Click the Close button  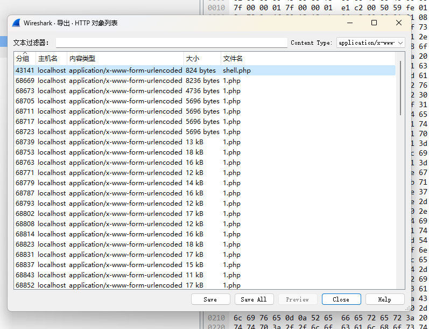click(x=341, y=299)
